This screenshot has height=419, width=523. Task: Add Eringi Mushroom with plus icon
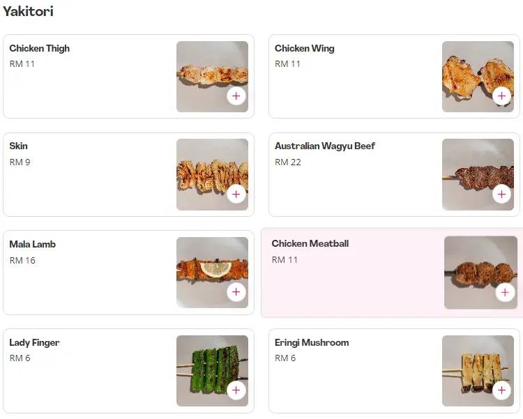click(x=502, y=390)
